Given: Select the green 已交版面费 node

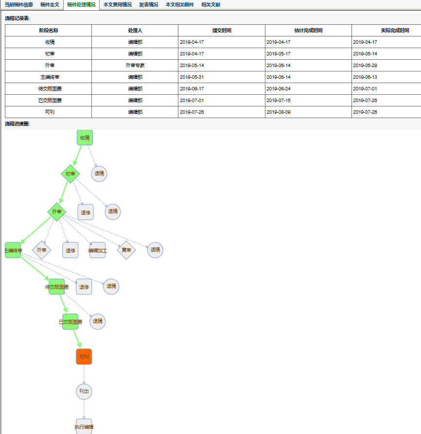Looking at the screenshot, I should pos(70,321).
